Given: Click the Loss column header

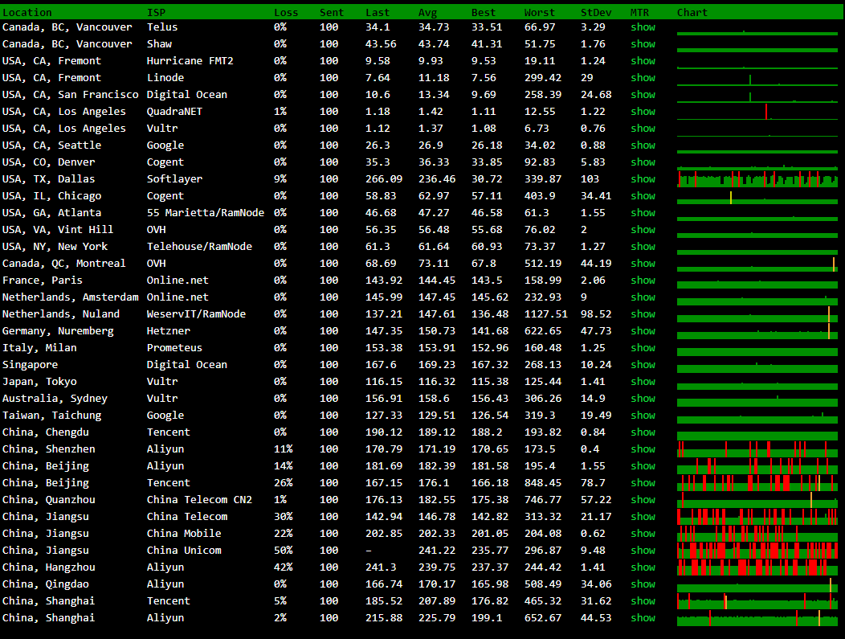Looking at the screenshot, I should pos(286,12).
